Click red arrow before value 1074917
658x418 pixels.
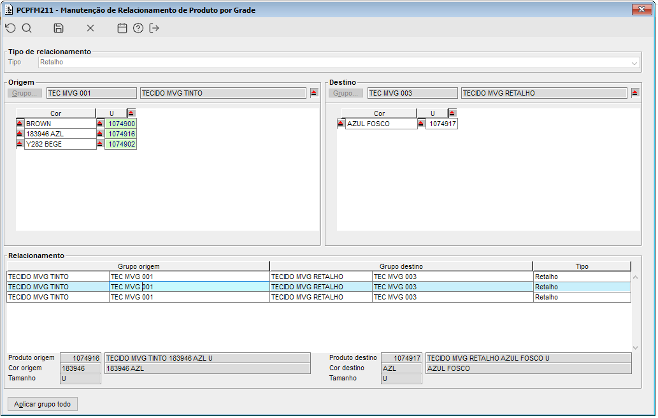[x=421, y=124]
